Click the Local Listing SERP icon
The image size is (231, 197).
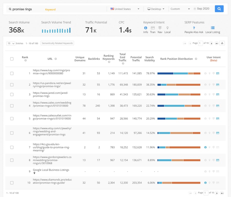213,28
